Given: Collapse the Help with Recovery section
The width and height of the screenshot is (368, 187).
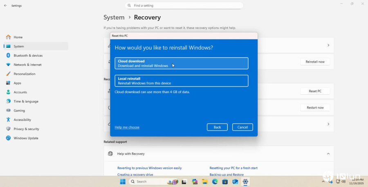Looking at the screenshot, I should (328, 154).
